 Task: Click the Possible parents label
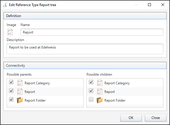pos(19,74)
